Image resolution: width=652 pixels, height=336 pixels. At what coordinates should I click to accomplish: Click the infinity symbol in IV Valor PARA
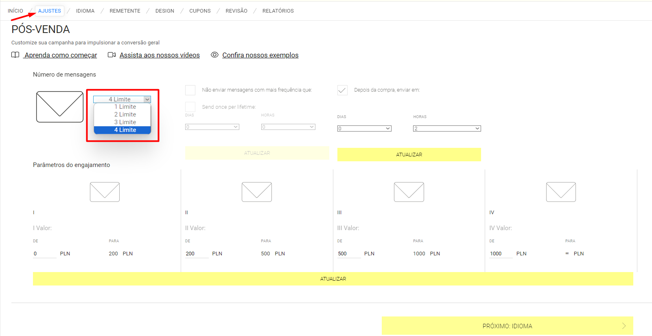567,254
